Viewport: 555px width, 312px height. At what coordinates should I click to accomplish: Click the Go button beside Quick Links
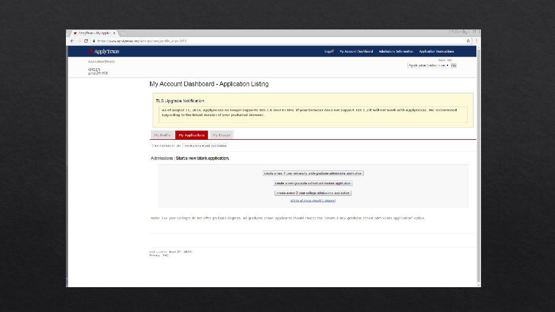tap(453, 65)
